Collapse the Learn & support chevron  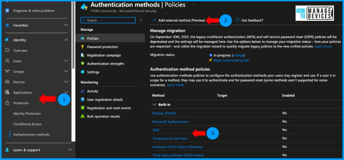click(70, 150)
